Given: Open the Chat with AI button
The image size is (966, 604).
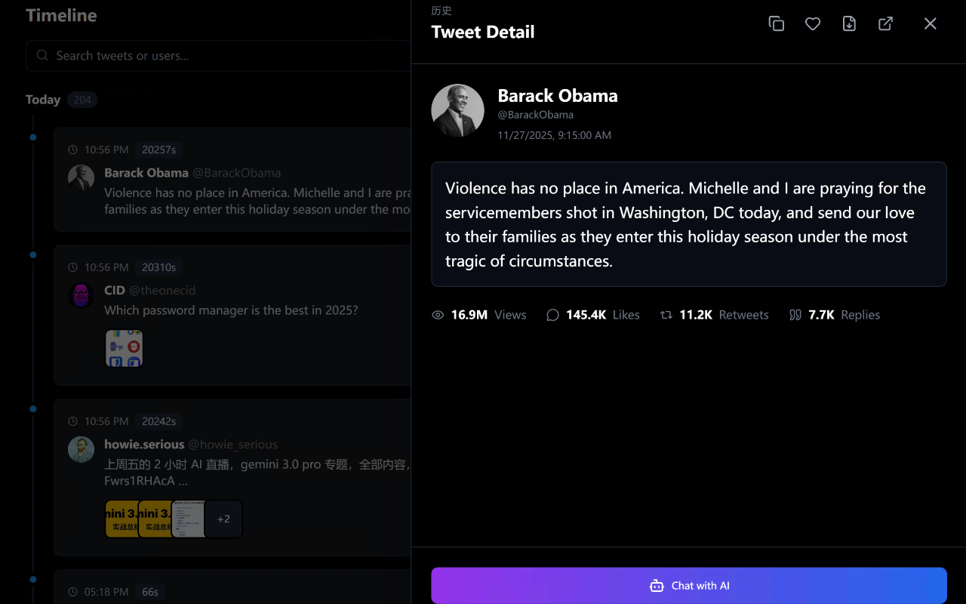Looking at the screenshot, I should pos(689,586).
